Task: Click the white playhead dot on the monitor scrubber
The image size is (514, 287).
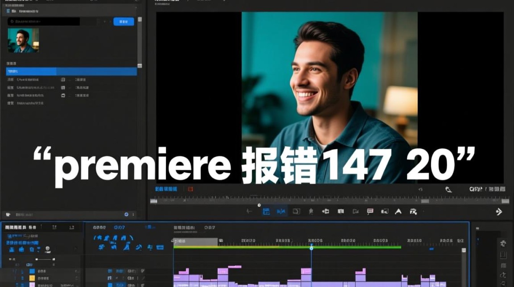Action: [259, 205]
